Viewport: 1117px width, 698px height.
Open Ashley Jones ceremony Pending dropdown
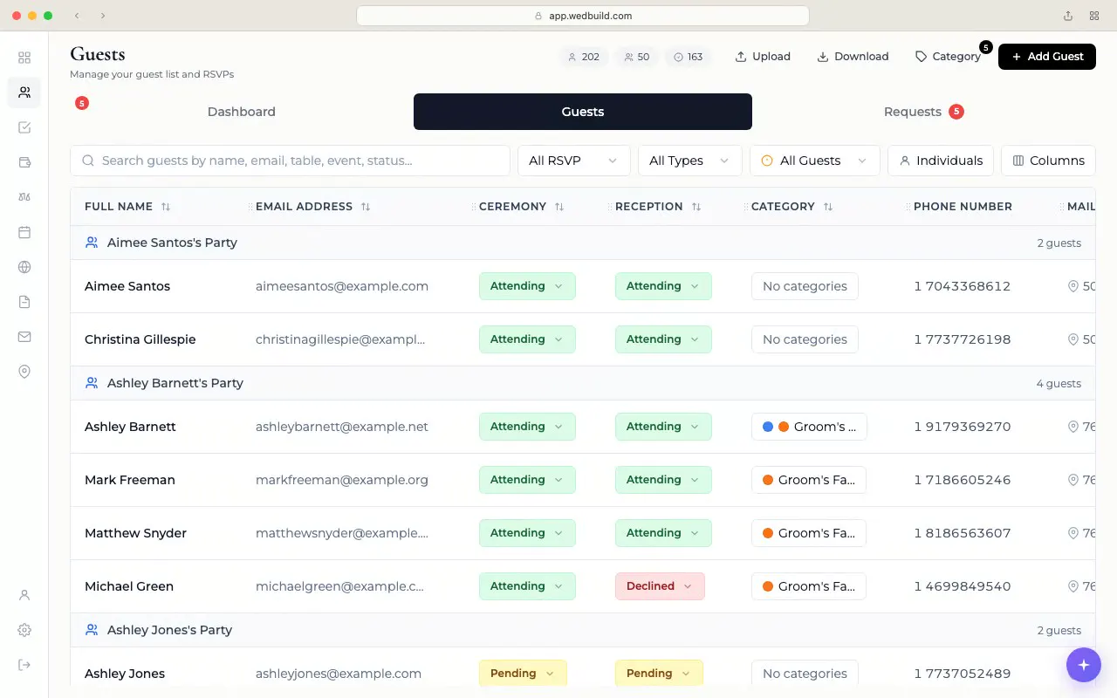pyautogui.click(x=523, y=674)
